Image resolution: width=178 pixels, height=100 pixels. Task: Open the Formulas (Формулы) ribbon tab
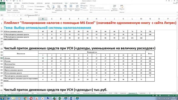coord(39,3)
